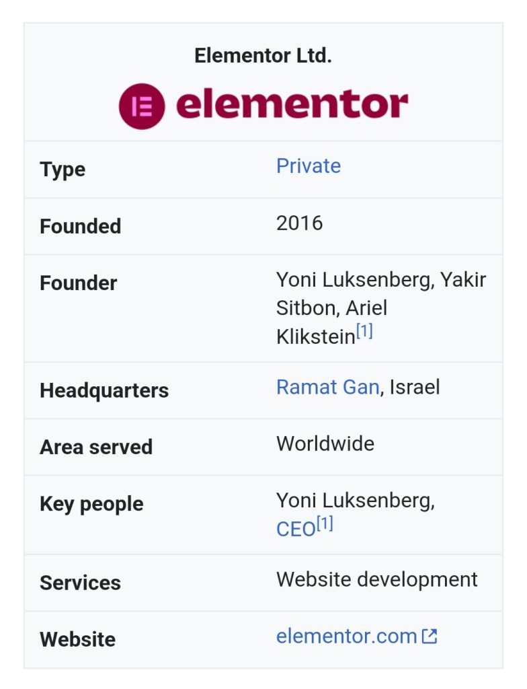Click the Founder row label
The width and height of the screenshot is (527, 689).
[x=78, y=283]
